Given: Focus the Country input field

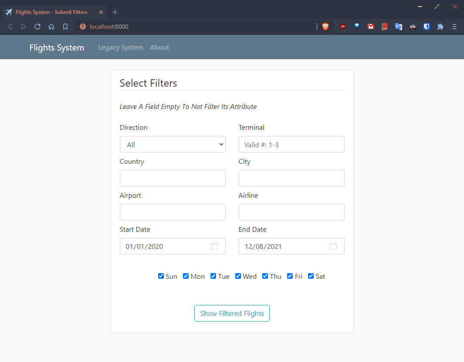Looking at the screenshot, I should [173, 178].
